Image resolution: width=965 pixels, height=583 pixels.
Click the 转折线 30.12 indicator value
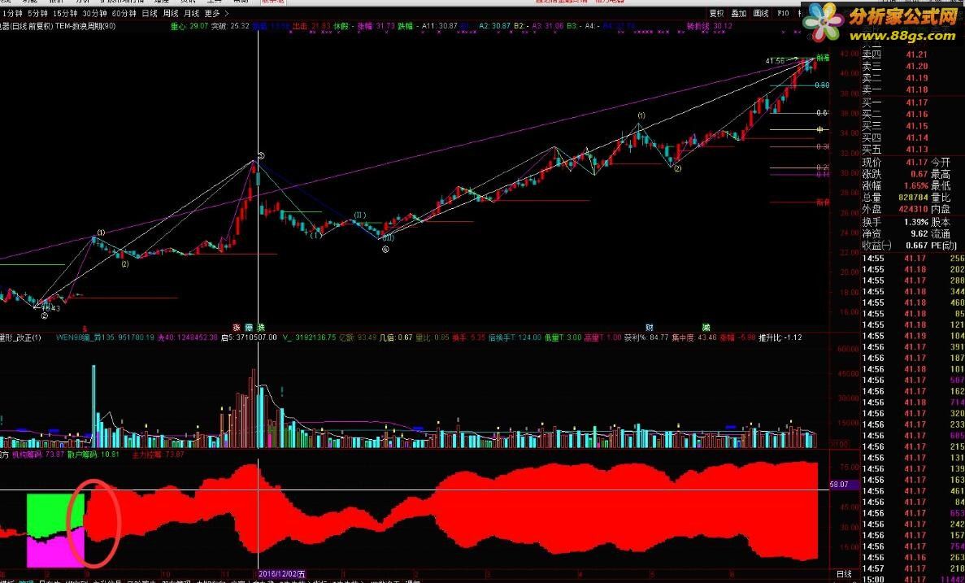[x=710, y=27]
